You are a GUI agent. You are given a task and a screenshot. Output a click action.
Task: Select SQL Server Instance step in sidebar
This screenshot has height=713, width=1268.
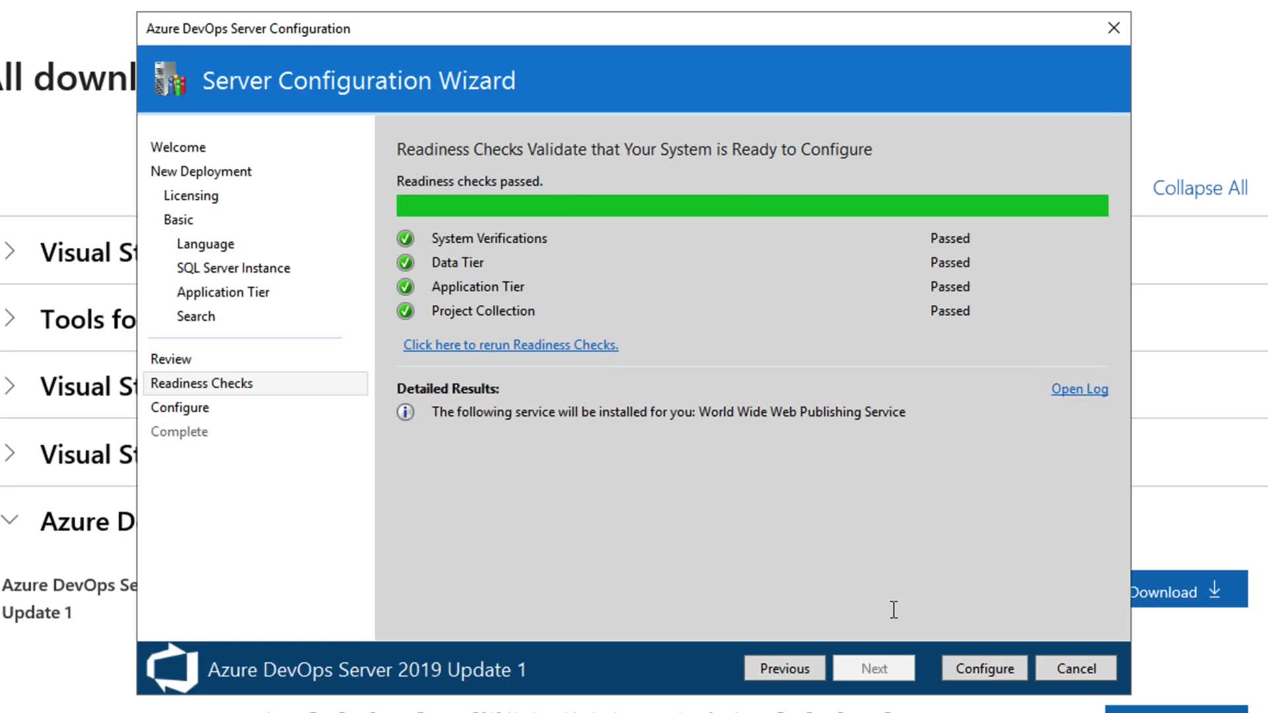click(233, 268)
